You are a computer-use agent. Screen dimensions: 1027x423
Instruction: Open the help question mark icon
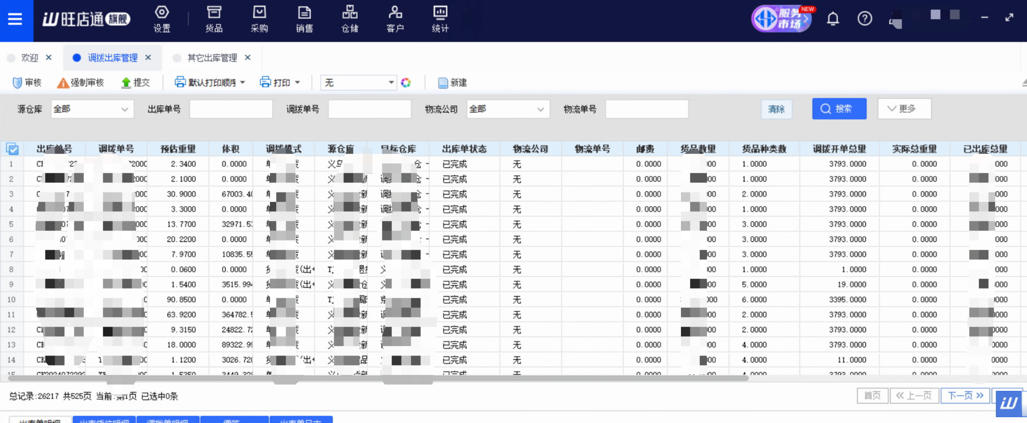[x=864, y=19]
